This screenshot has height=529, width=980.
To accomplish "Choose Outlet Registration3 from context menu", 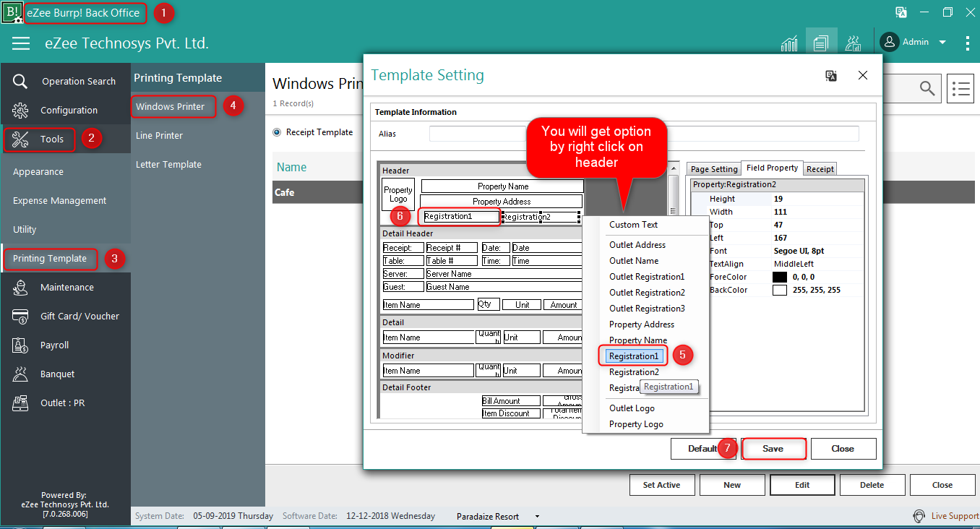I will 647,309.
